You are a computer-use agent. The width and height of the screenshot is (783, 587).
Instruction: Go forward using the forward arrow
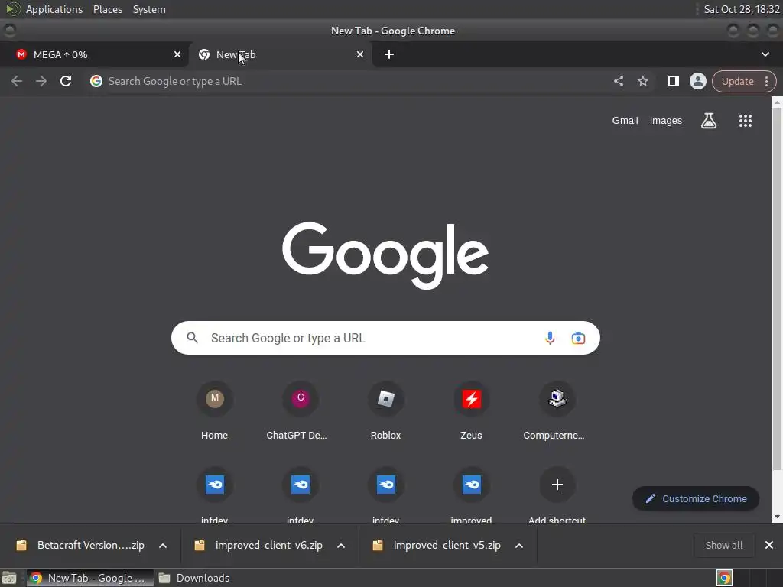[x=41, y=81]
